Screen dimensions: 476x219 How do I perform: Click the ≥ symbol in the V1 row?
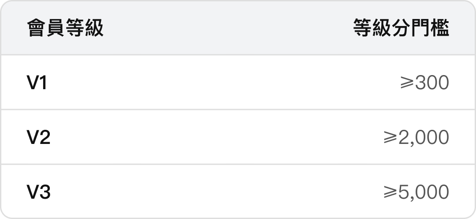click(x=406, y=83)
